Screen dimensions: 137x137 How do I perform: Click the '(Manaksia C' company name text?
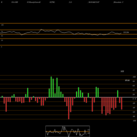(118, 2)
